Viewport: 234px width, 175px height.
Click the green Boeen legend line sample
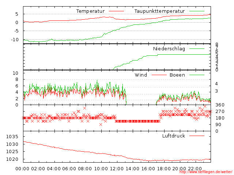click(x=197, y=75)
